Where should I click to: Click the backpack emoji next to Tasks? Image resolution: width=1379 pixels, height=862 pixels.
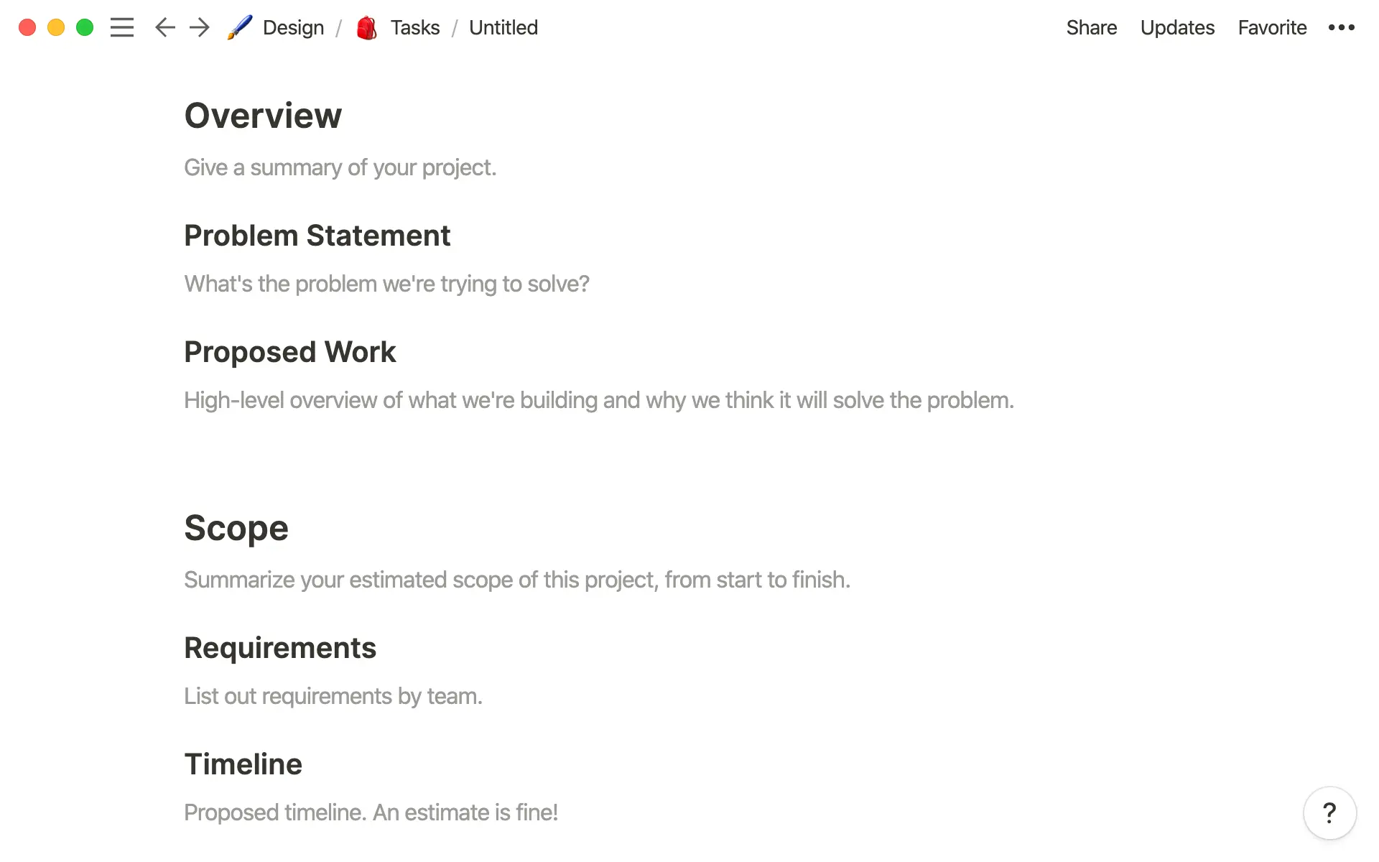[366, 27]
